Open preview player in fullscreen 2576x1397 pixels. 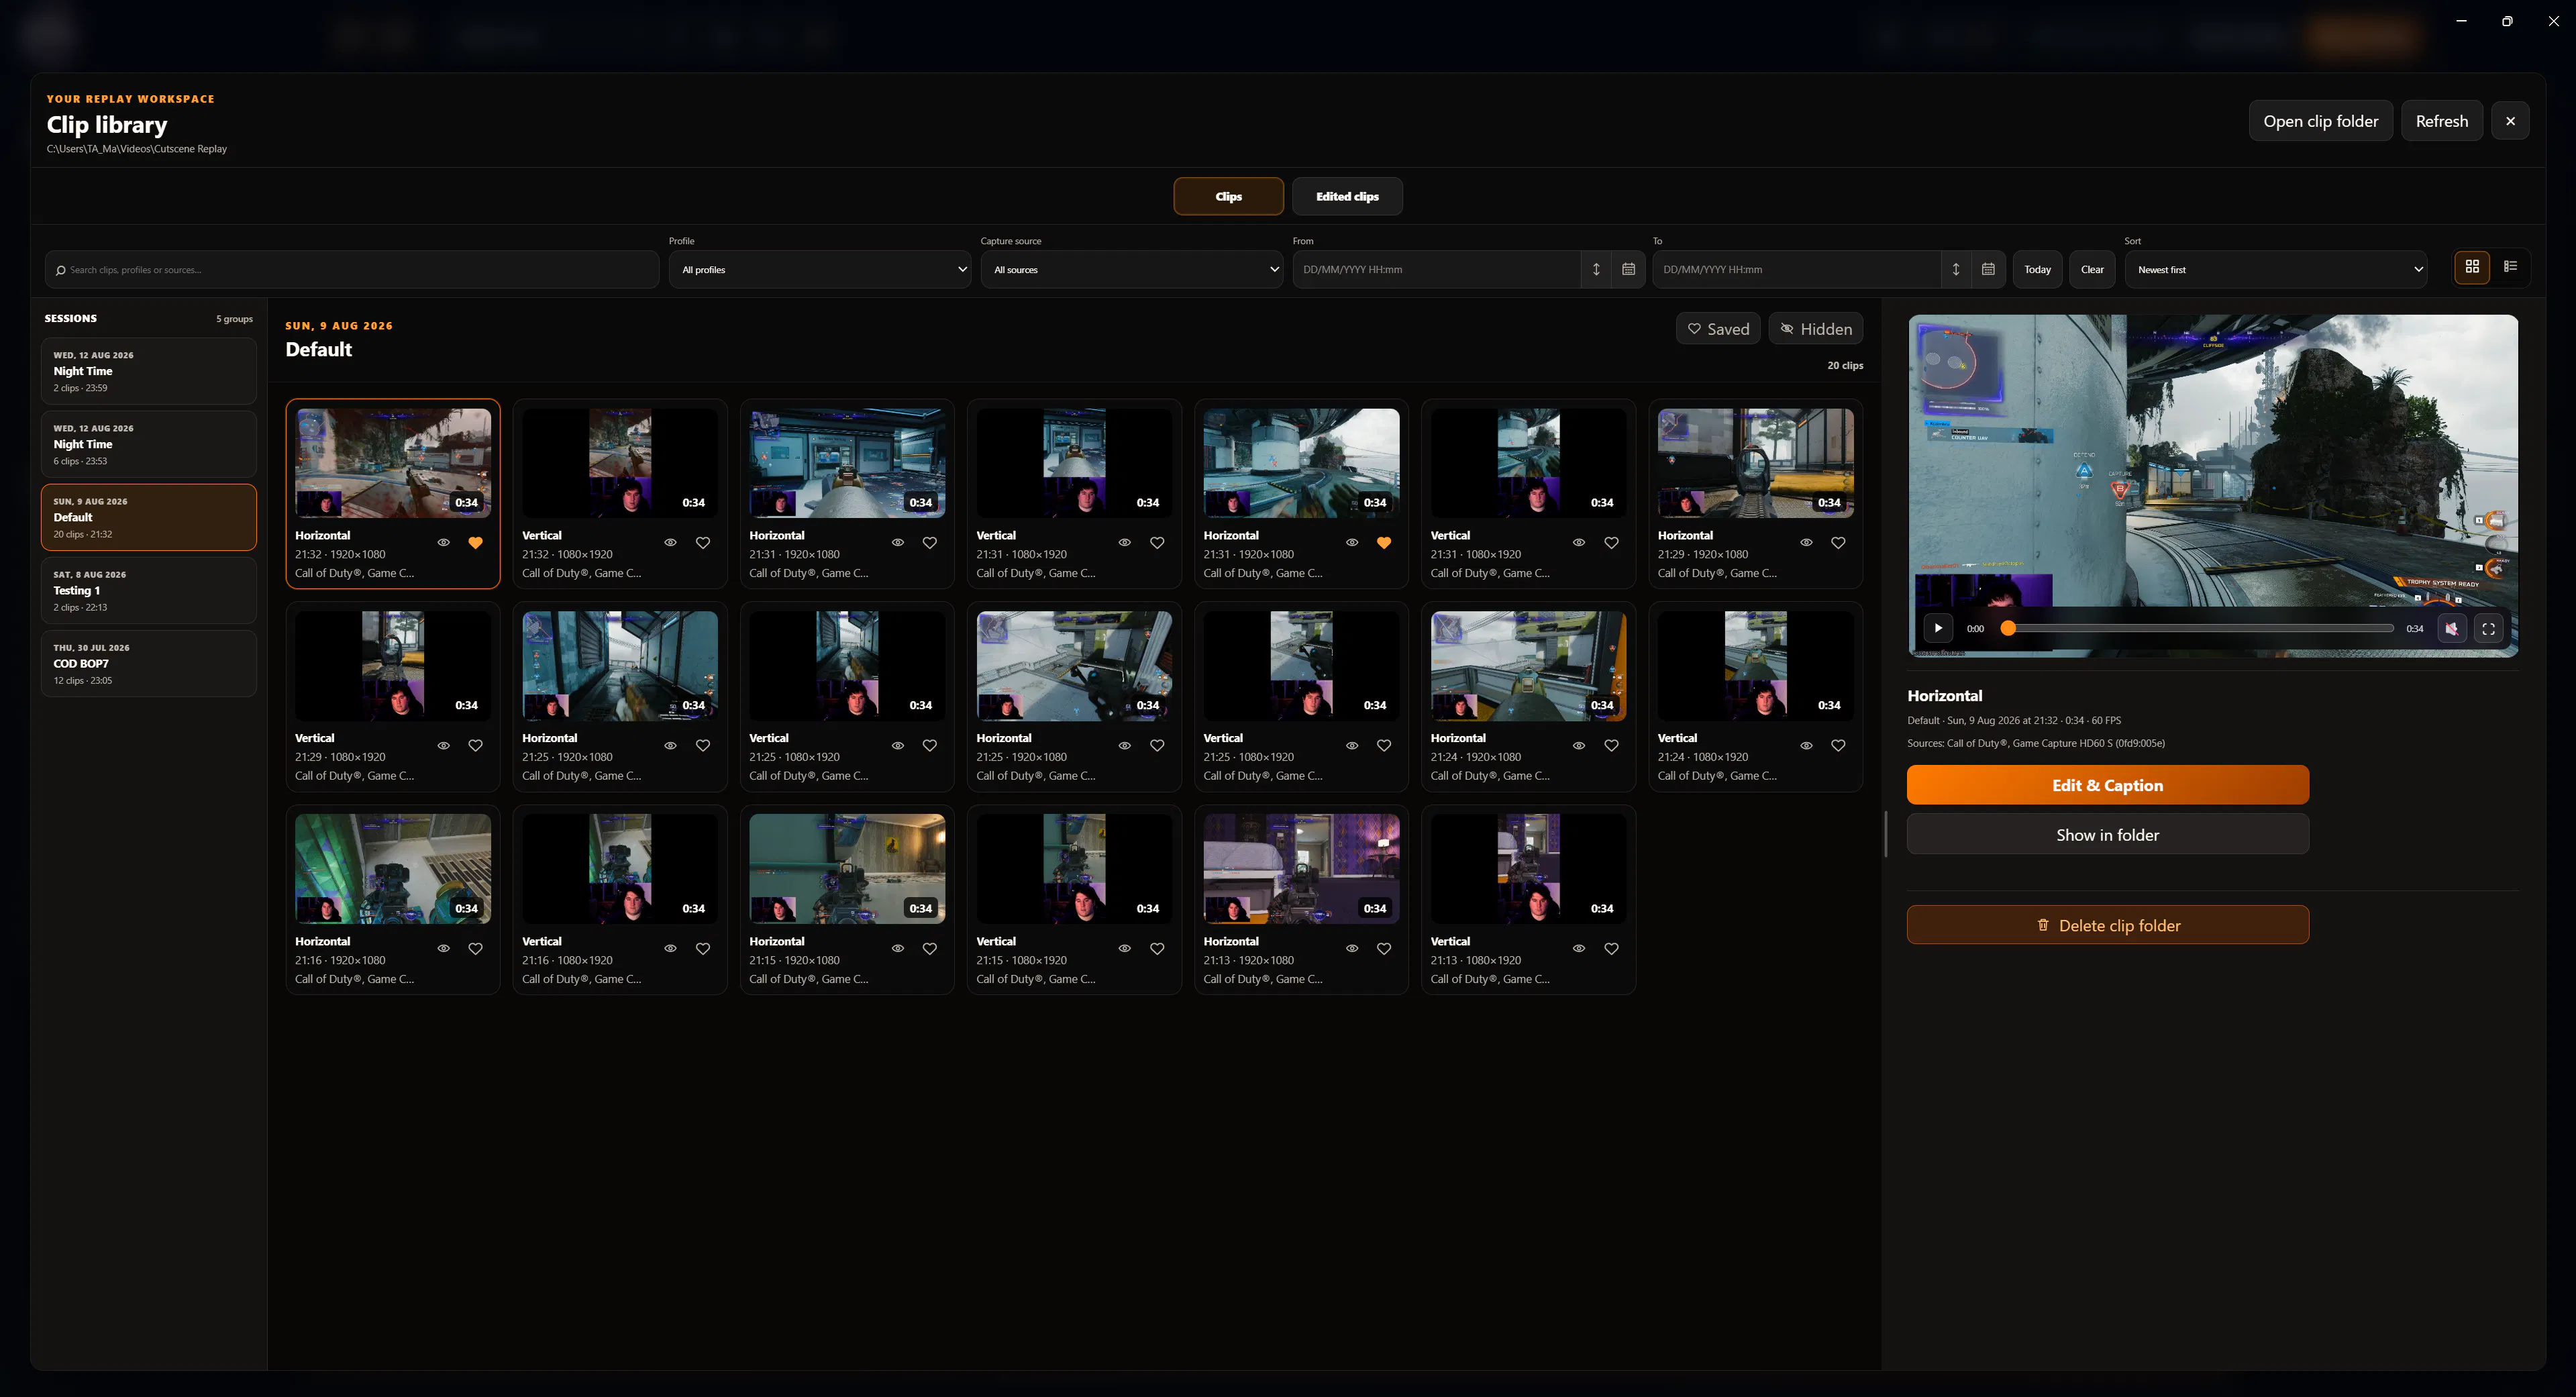(x=2488, y=628)
